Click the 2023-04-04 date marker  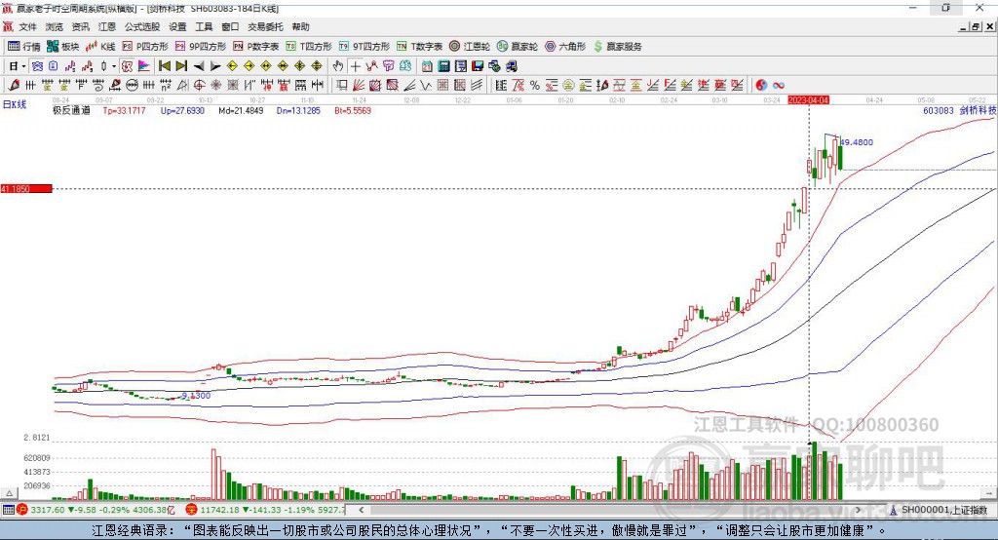click(x=808, y=100)
